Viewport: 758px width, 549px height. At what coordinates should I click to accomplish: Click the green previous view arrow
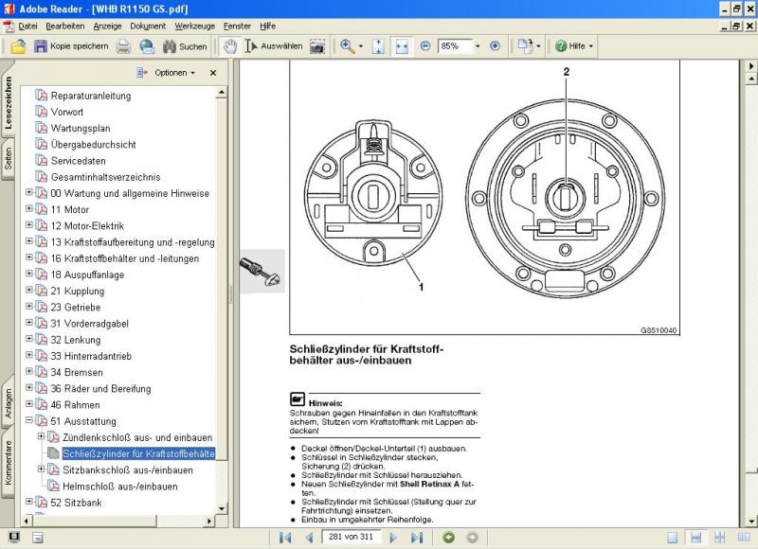point(447,538)
